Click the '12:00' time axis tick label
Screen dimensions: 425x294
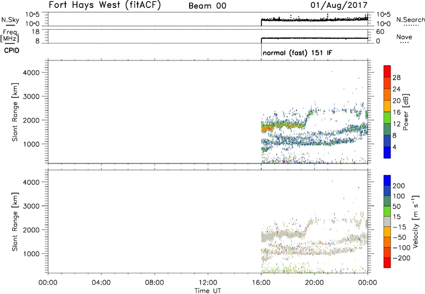(x=208, y=283)
